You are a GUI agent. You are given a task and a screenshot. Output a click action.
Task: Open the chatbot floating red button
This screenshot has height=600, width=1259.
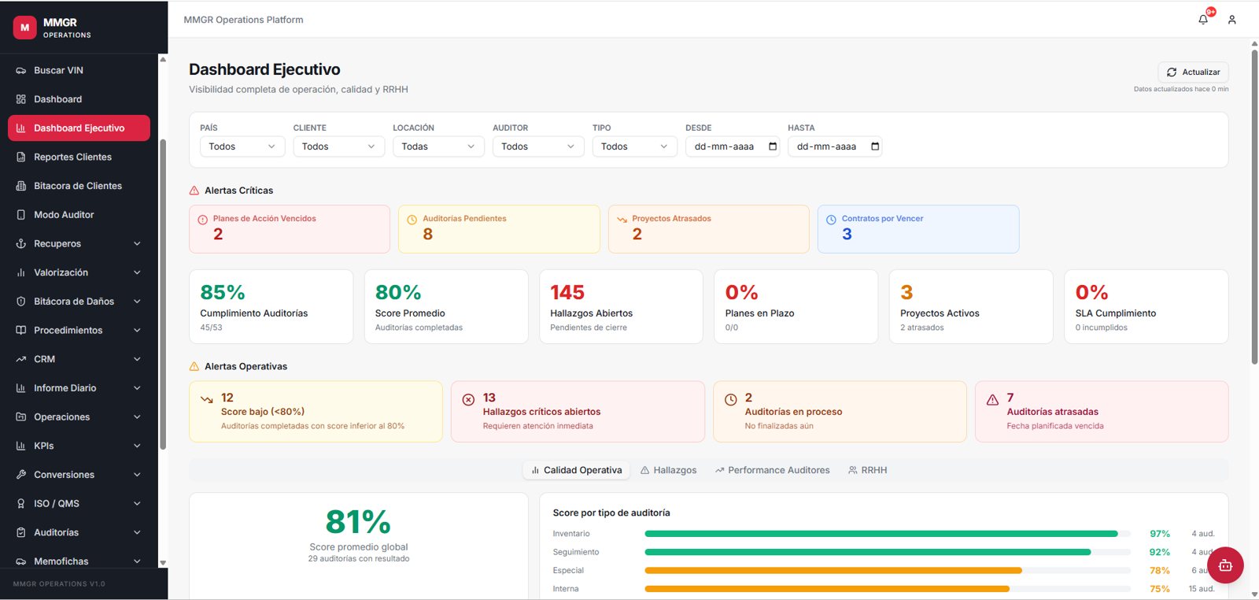1225,565
